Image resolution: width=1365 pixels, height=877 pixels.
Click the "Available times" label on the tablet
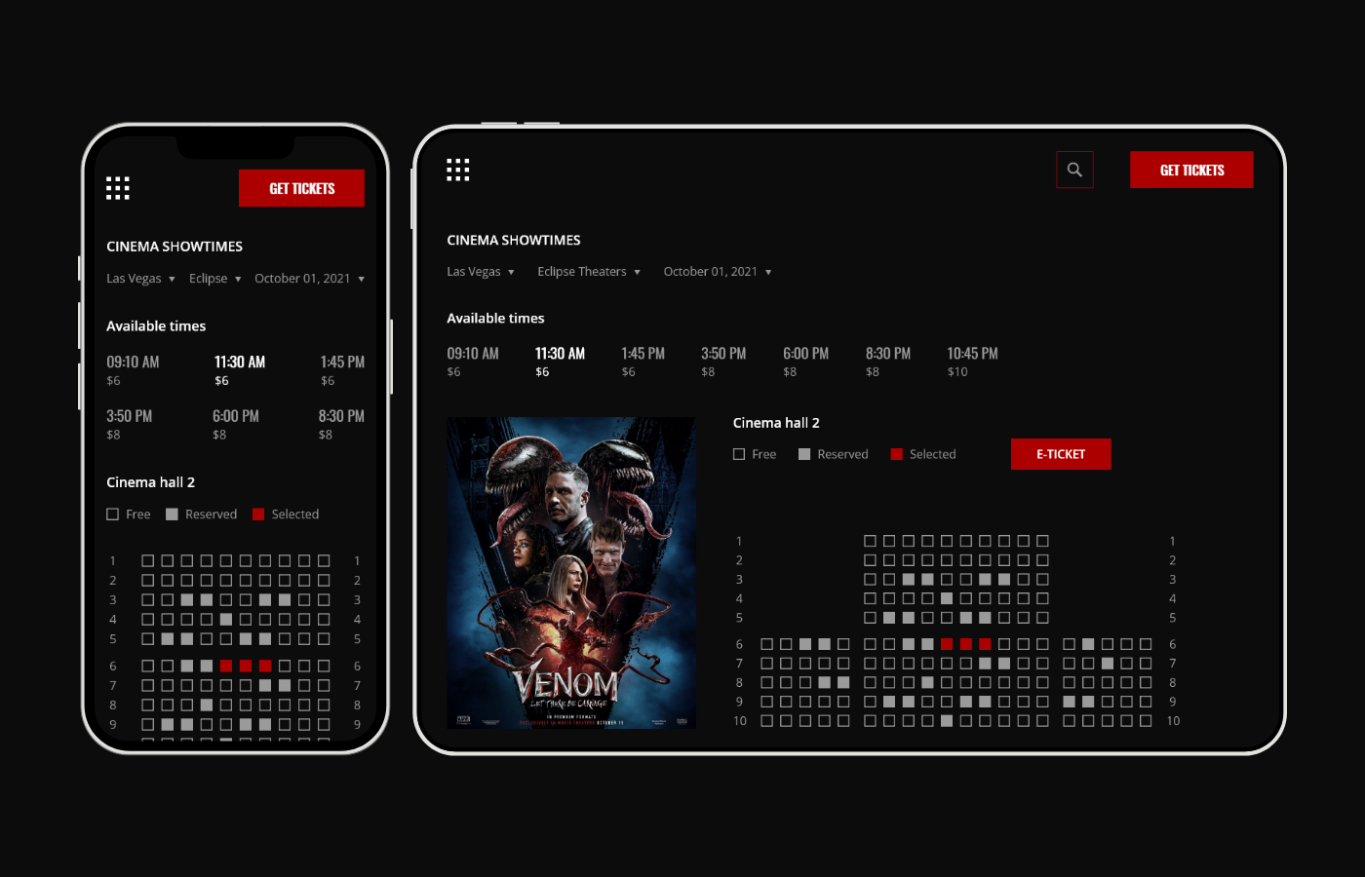point(495,319)
